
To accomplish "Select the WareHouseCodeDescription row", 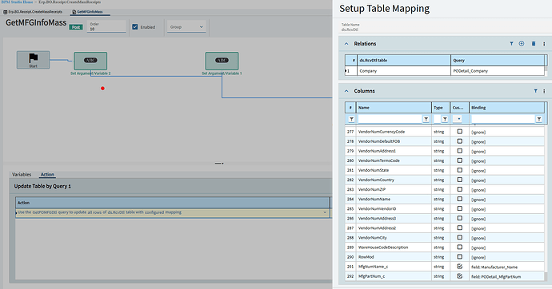I will (445, 247).
